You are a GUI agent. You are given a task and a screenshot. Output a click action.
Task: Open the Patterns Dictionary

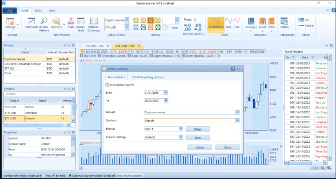click(x=93, y=23)
